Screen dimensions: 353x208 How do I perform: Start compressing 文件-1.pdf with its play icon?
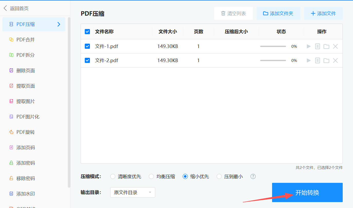click(x=309, y=46)
